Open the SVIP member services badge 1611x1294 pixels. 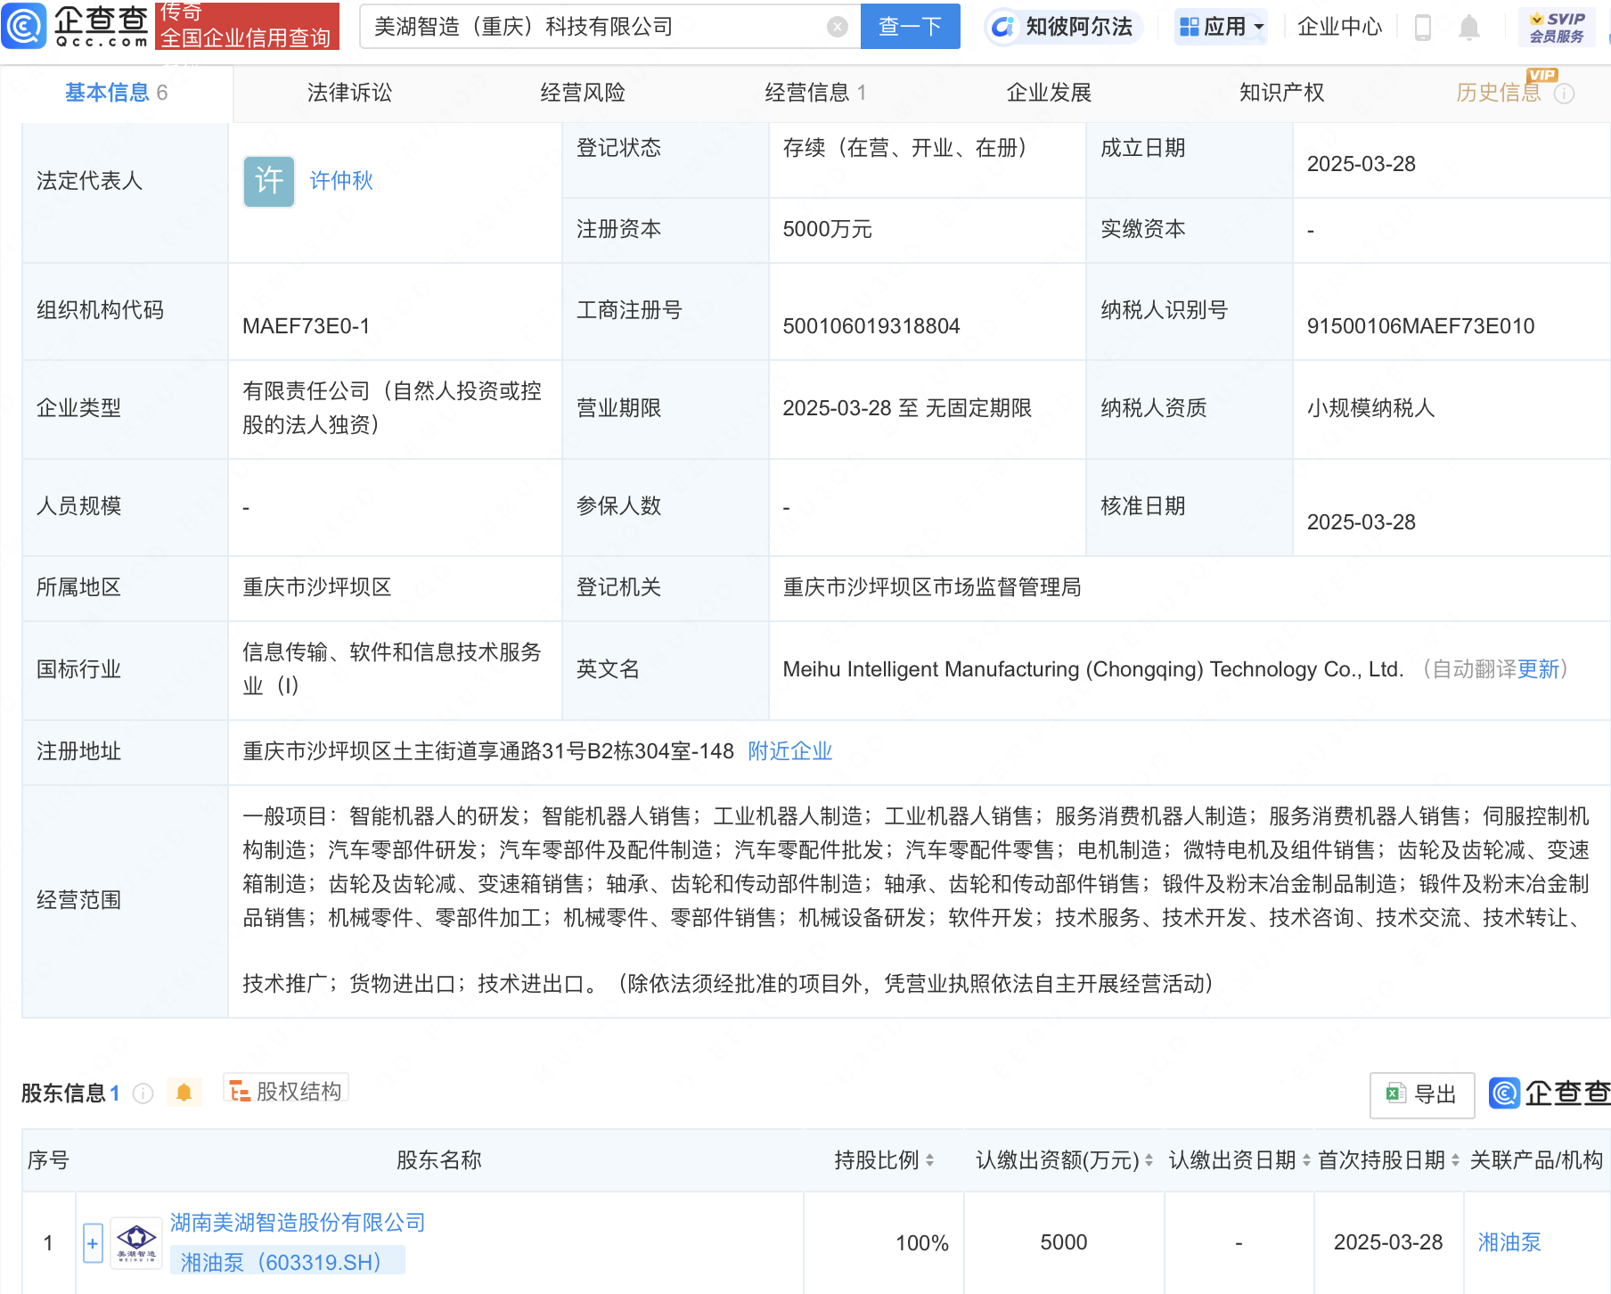point(1557,28)
